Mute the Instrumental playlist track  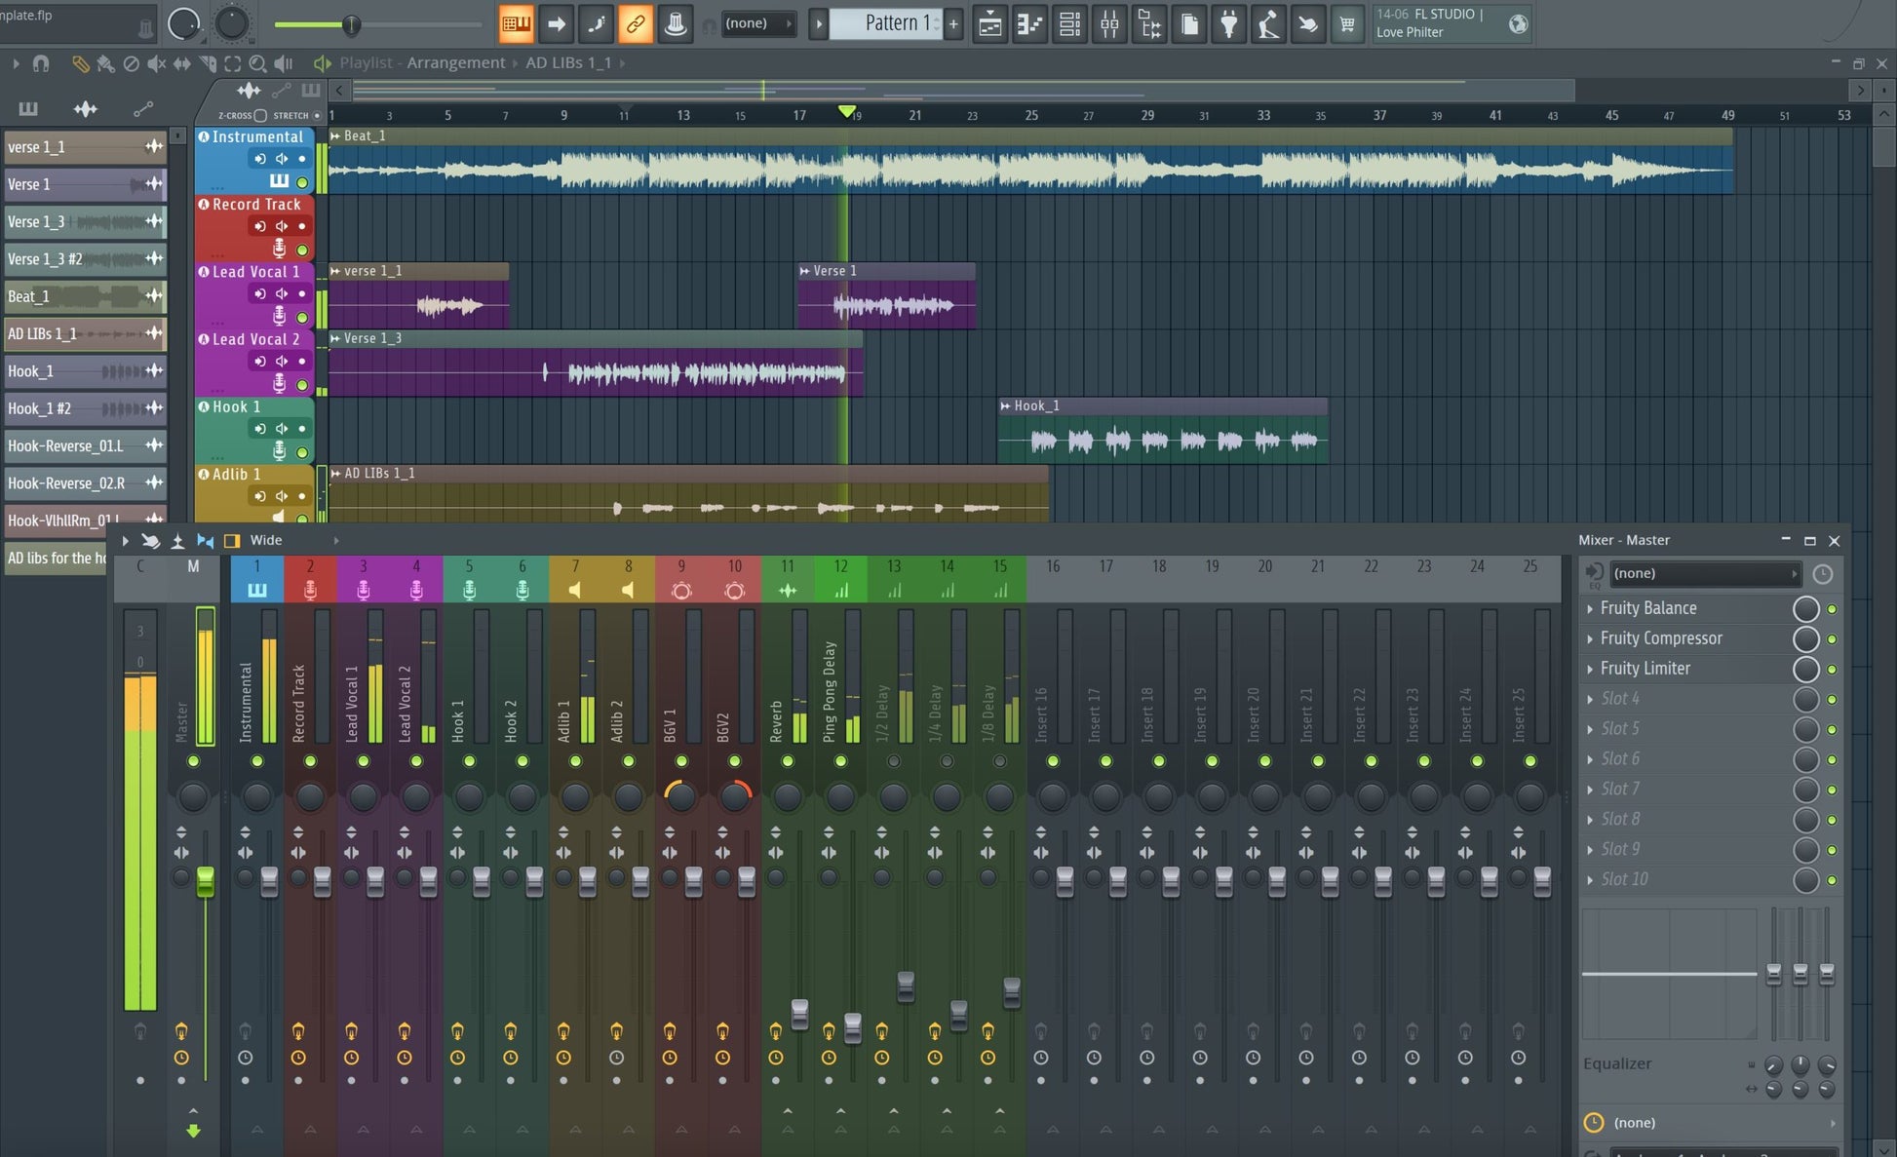(x=302, y=182)
